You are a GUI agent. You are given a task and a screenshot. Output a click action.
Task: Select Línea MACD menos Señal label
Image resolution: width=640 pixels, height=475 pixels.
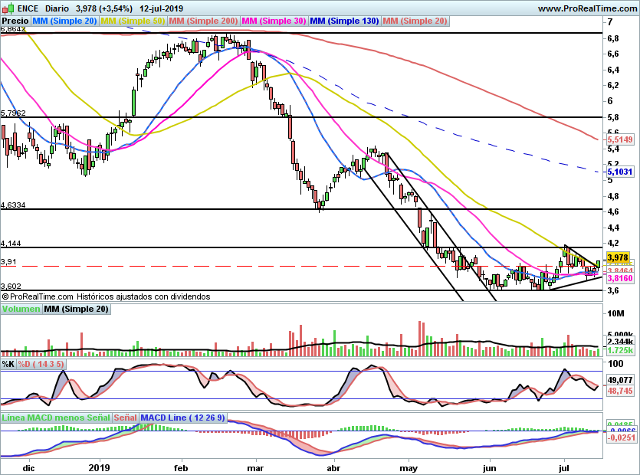pos(55,418)
